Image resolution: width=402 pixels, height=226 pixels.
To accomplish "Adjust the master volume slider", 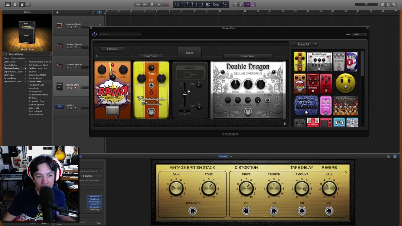I will pos(366,4).
